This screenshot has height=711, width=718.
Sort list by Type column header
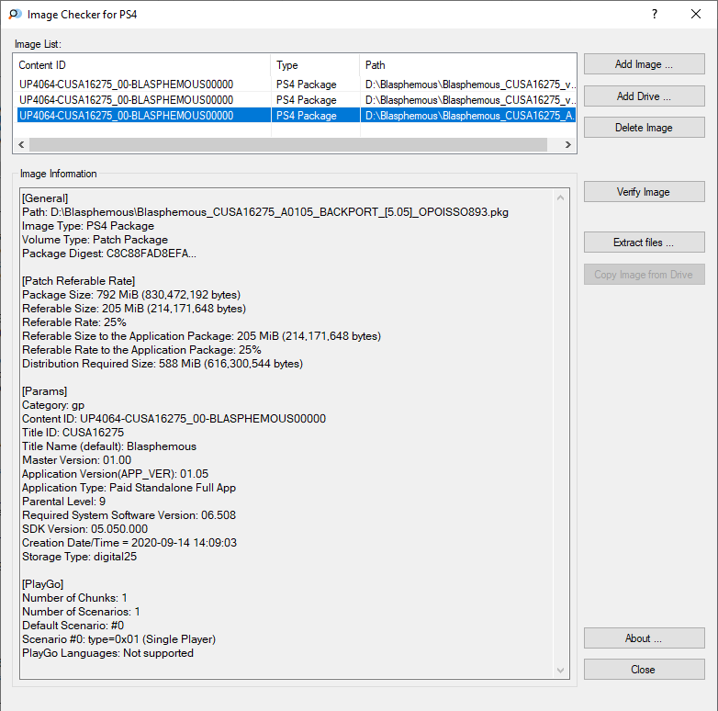[x=316, y=65]
